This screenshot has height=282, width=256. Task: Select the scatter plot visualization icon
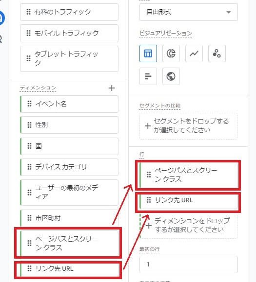pos(217,53)
